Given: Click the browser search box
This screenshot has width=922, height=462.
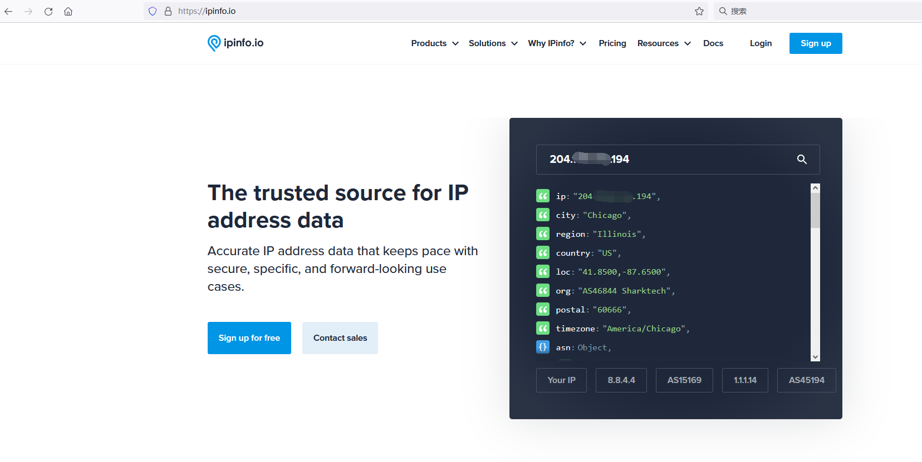Looking at the screenshot, I should tap(818, 11).
